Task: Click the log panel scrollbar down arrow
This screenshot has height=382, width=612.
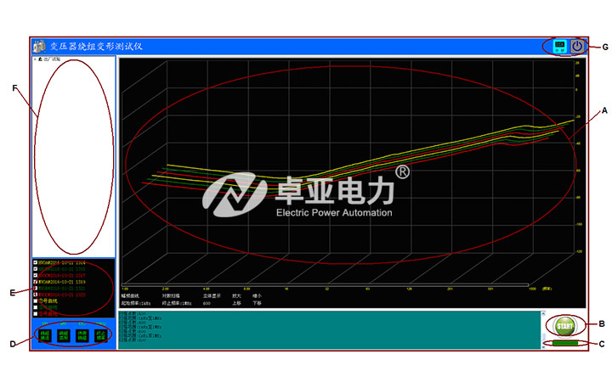Action: pos(543,346)
